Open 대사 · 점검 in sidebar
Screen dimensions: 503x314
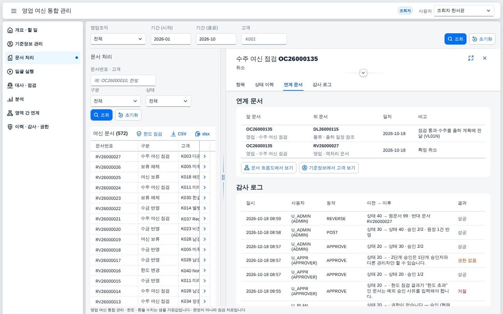pyautogui.click(x=42, y=85)
